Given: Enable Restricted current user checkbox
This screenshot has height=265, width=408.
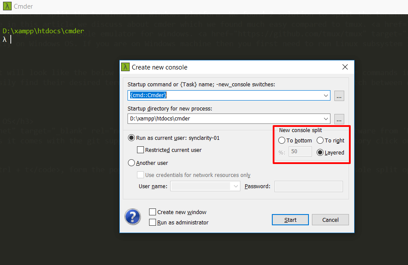Looking at the screenshot, I should tap(140, 150).
